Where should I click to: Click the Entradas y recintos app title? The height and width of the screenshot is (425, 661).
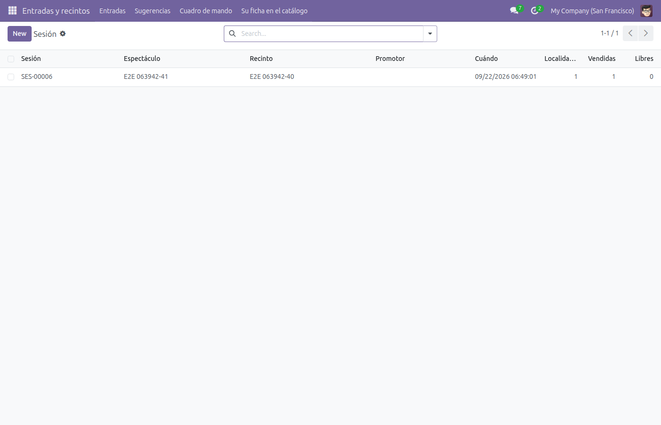point(56,10)
